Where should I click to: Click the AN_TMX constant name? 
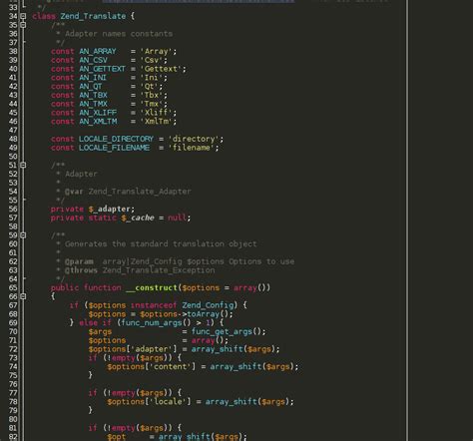point(93,104)
